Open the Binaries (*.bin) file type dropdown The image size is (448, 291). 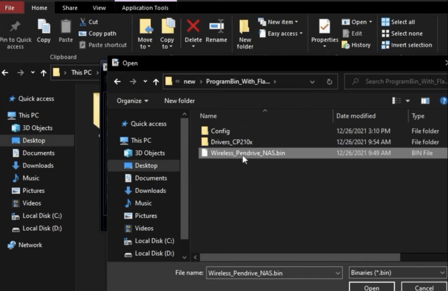(398, 273)
